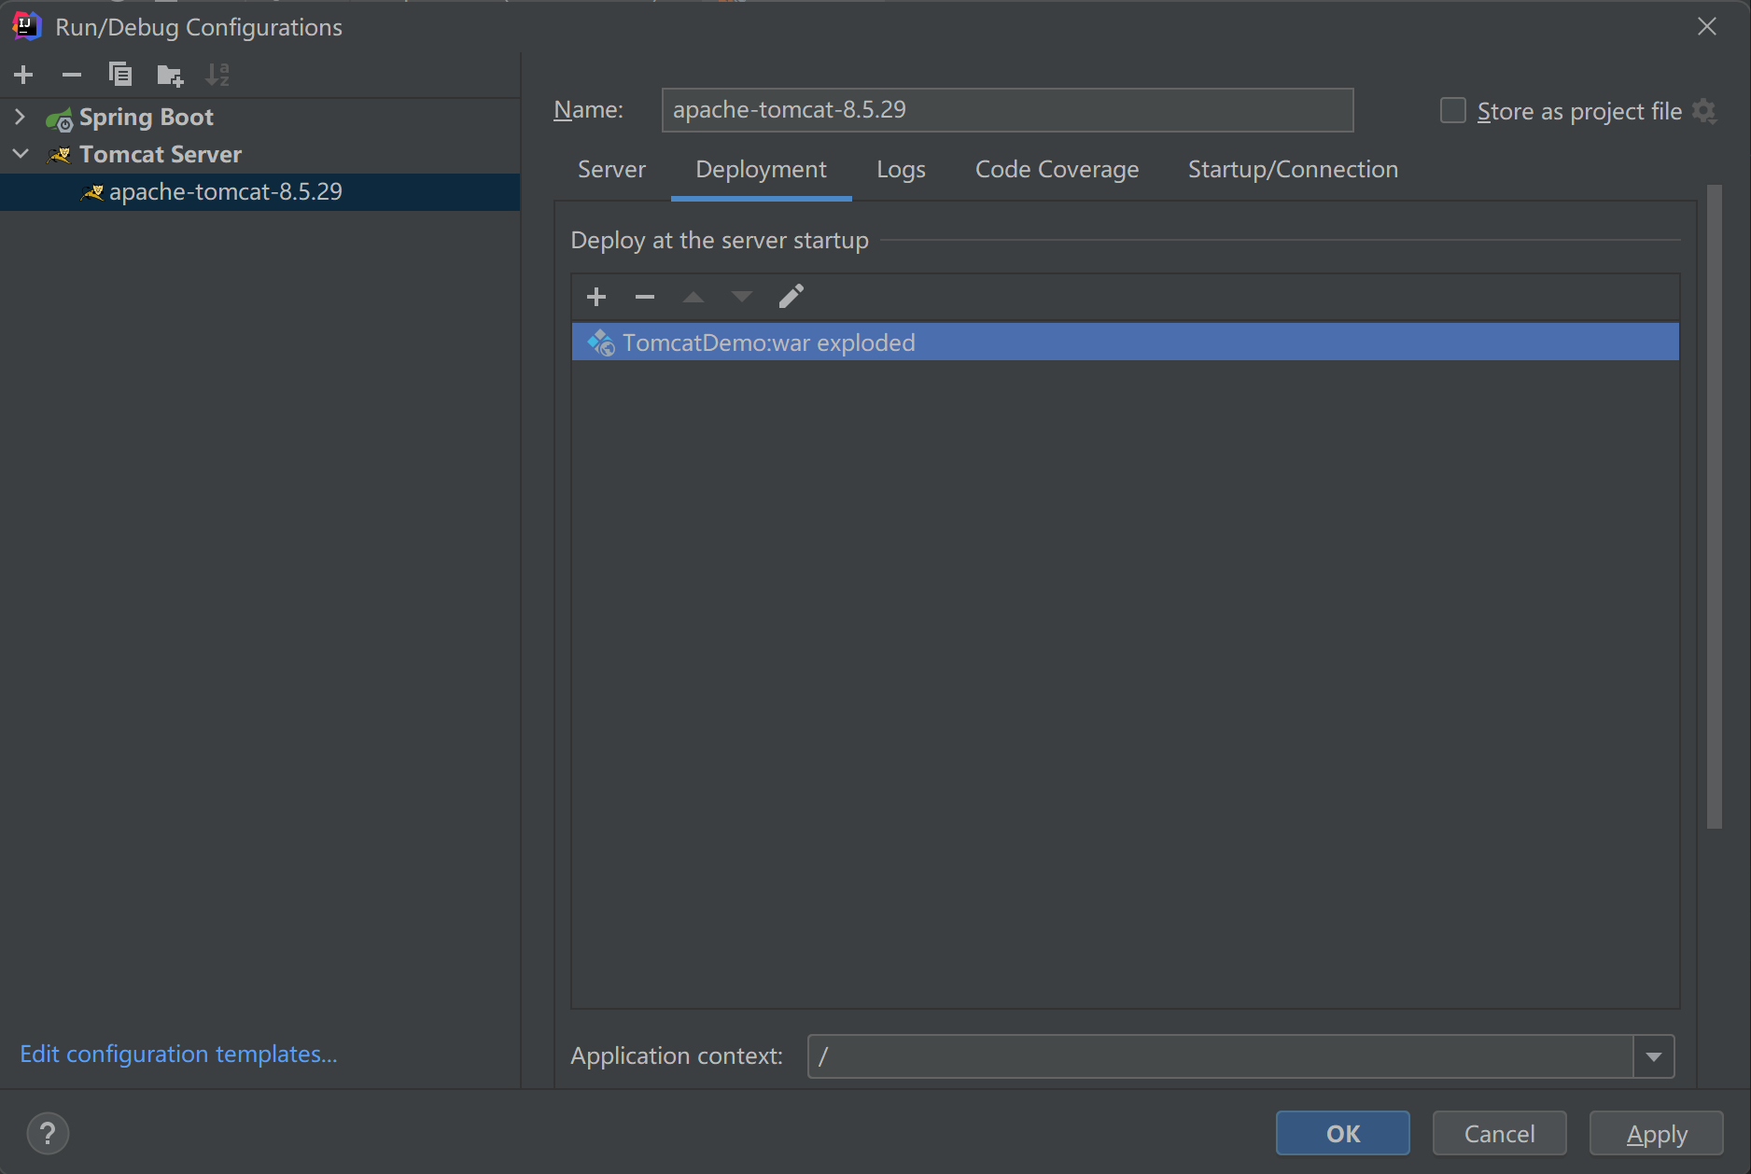Create a new configurations folder
The width and height of the screenshot is (1751, 1174).
coord(170,75)
